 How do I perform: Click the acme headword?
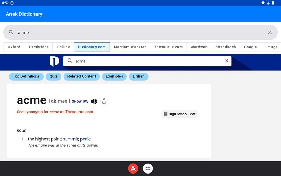click(x=32, y=100)
